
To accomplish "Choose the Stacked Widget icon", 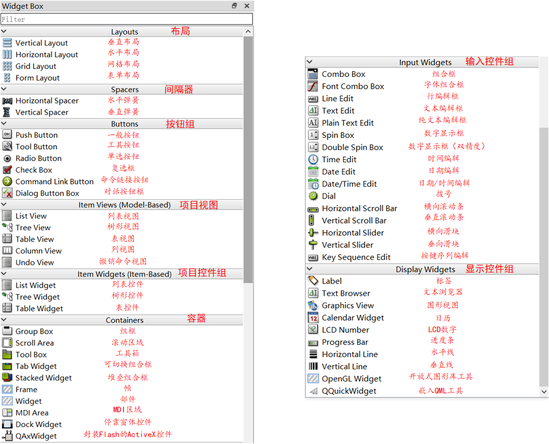I will (x=7, y=377).
